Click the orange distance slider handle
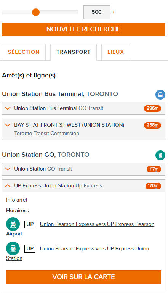This screenshot has width=168, height=295. (x=36, y=12)
